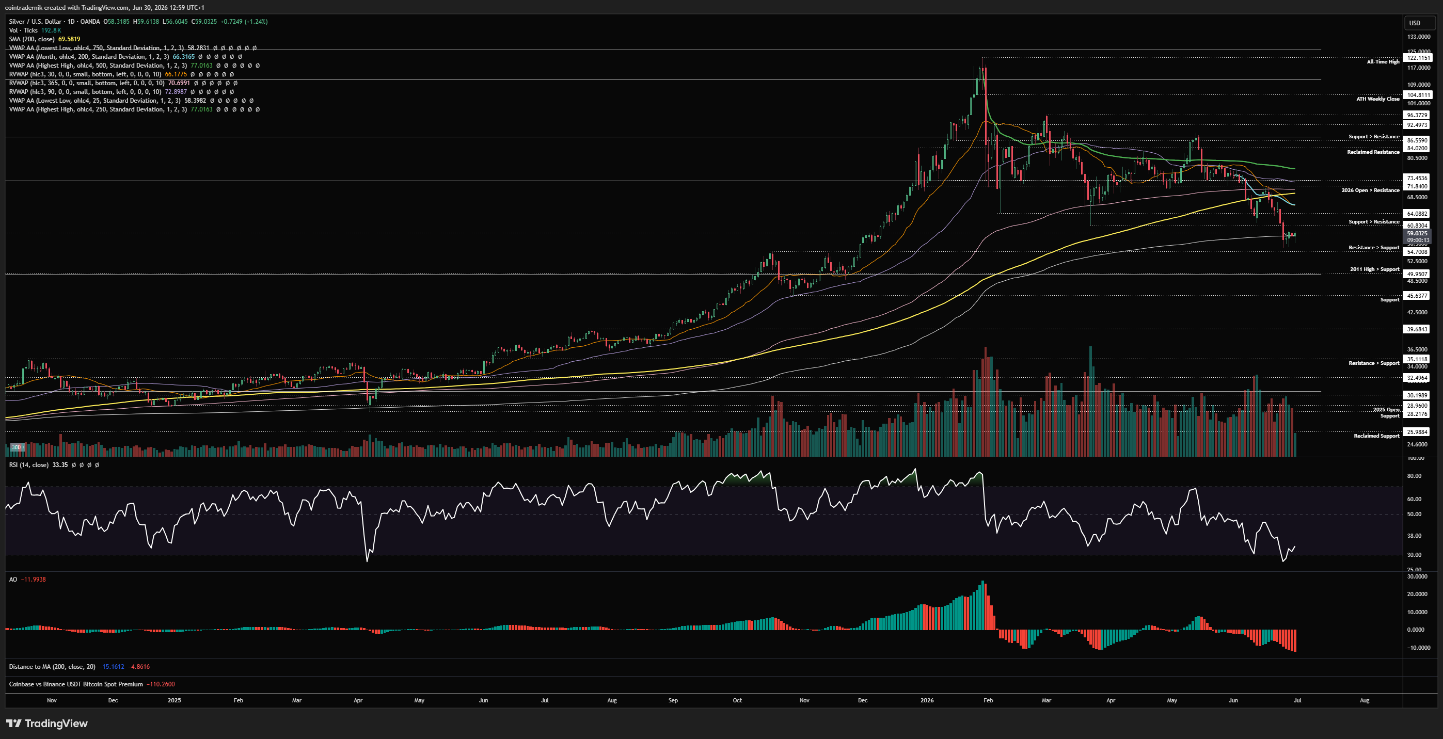Click the SMA value 69.5819

point(69,39)
